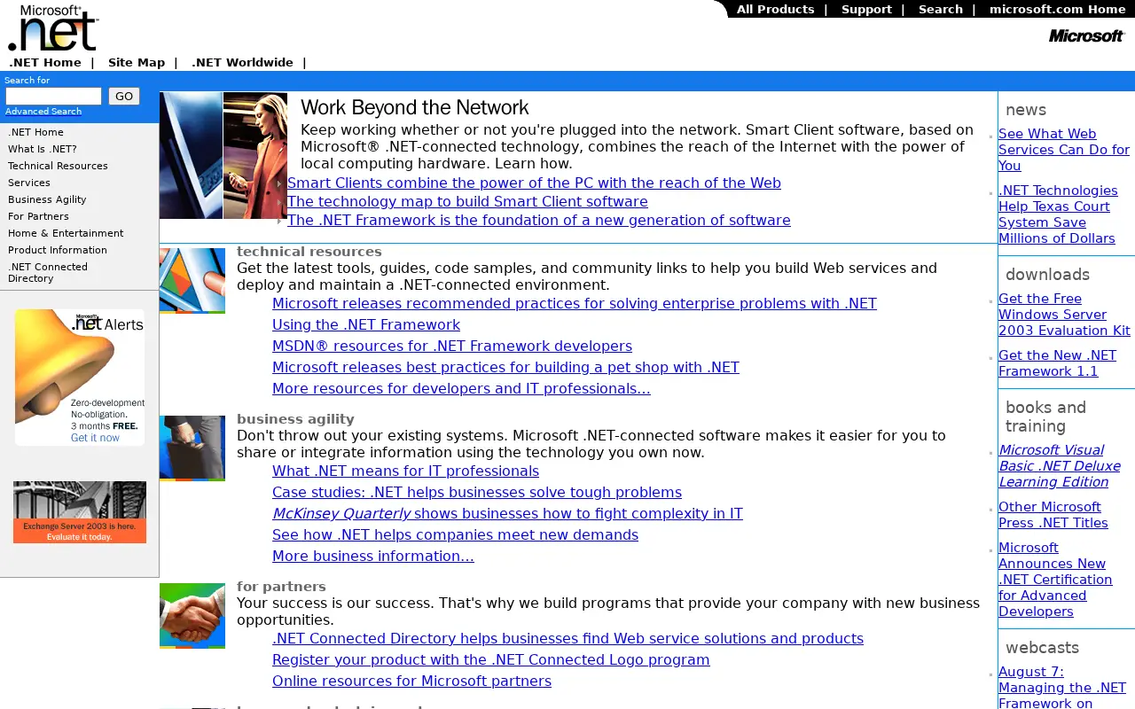Open Smart Clients combine the power link
The image size is (1135, 709).
[534, 183]
